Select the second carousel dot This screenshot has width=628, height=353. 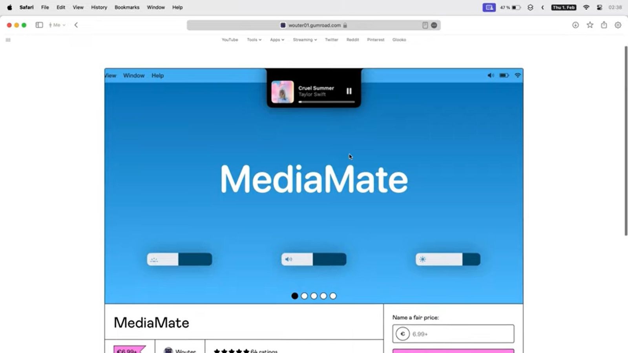tap(304, 296)
